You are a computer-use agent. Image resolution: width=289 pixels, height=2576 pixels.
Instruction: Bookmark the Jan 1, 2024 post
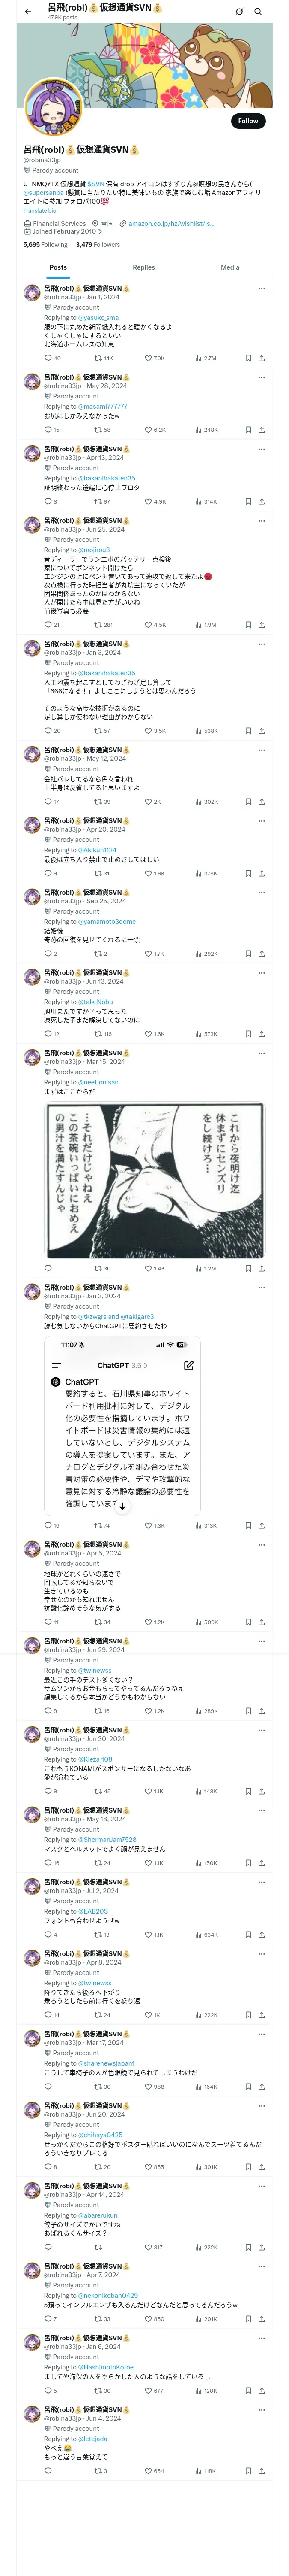click(x=248, y=358)
